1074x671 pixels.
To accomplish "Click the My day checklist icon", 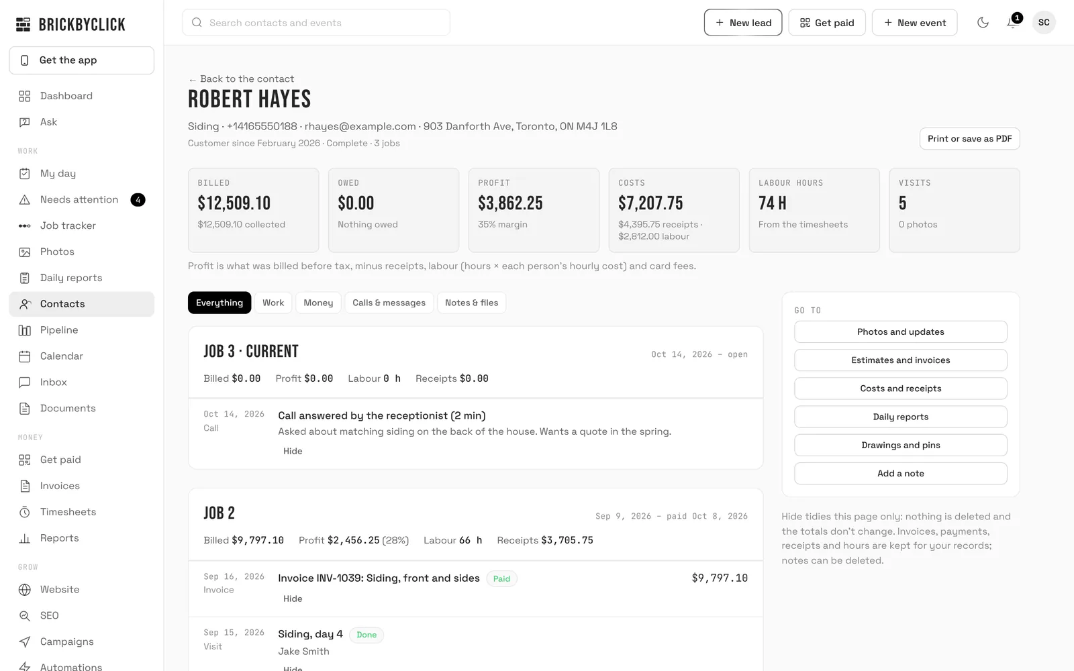I will pos(25,174).
